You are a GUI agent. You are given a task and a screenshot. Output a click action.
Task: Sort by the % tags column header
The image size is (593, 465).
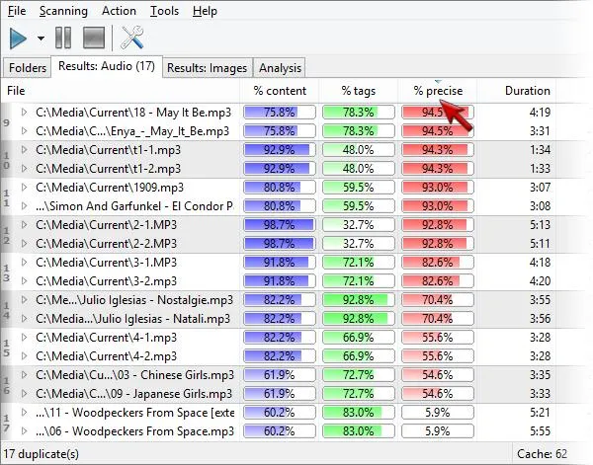tap(358, 91)
